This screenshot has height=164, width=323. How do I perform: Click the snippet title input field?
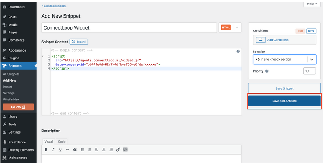coord(129,27)
